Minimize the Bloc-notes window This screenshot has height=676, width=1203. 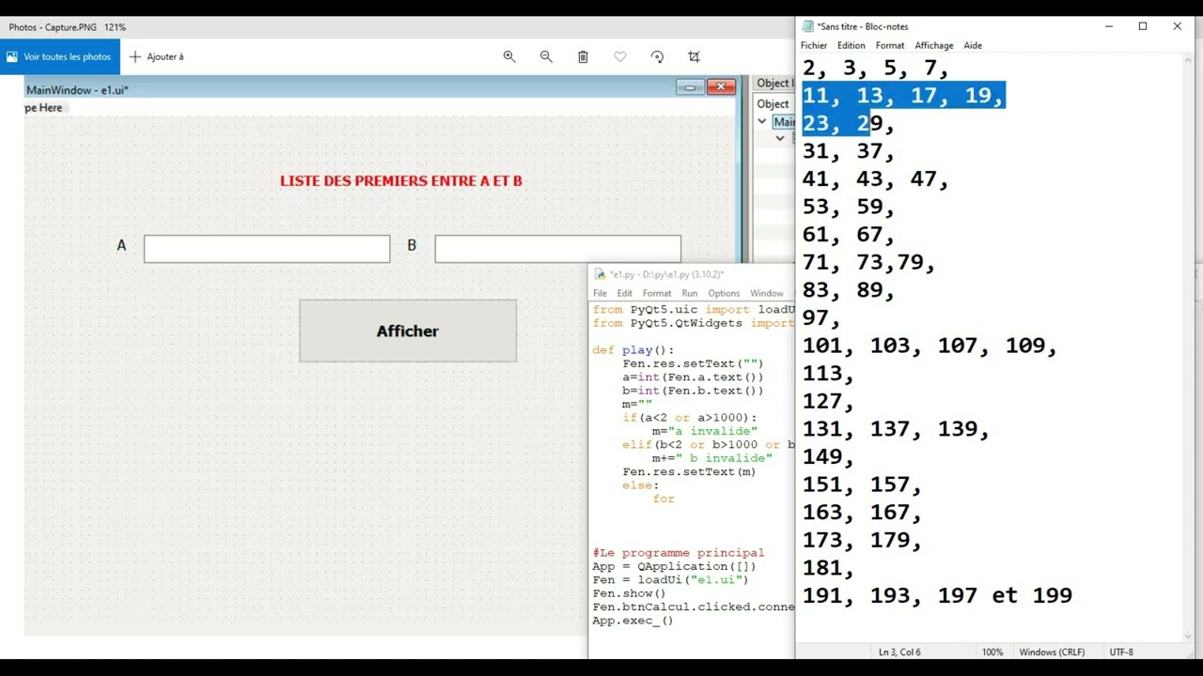coord(1109,26)
